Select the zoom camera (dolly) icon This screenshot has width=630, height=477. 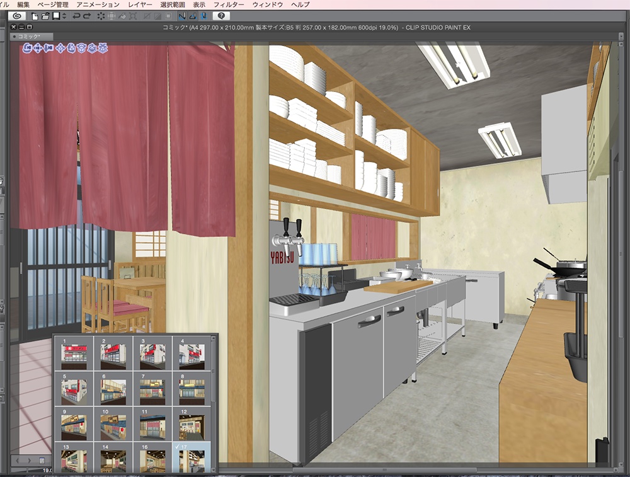tap(48, 48)
